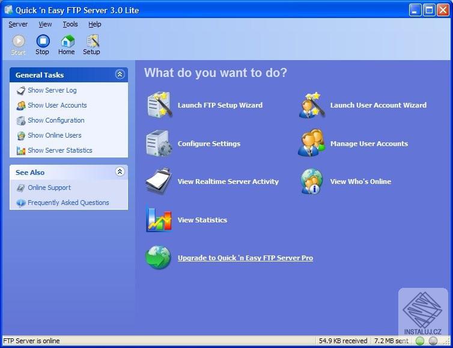
Task: Open the Tools menu
Action: point(70,25)
